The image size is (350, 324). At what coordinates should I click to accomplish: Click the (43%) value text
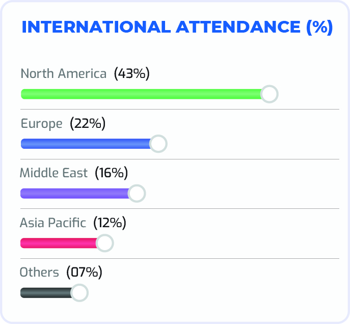pyautogui.click(x=131, y=73)
